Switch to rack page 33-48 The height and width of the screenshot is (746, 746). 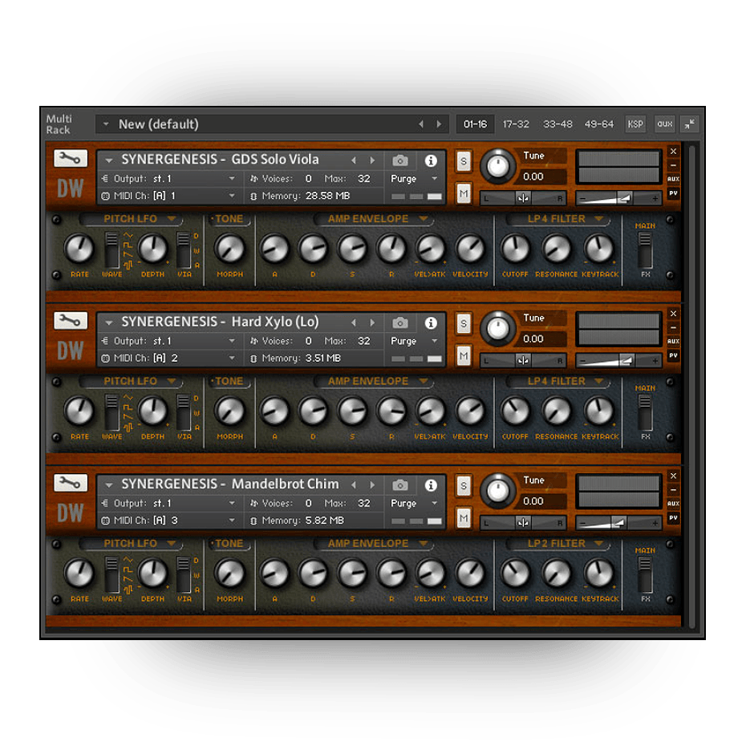(x=557, y=124)
